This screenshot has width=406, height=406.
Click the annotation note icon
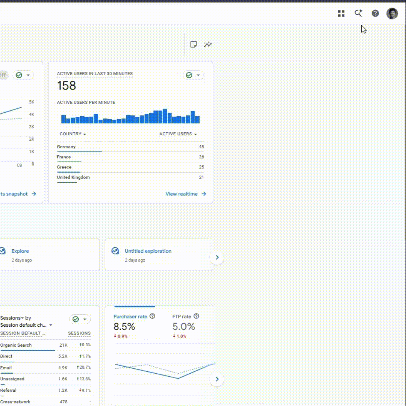tap(194, 44)
